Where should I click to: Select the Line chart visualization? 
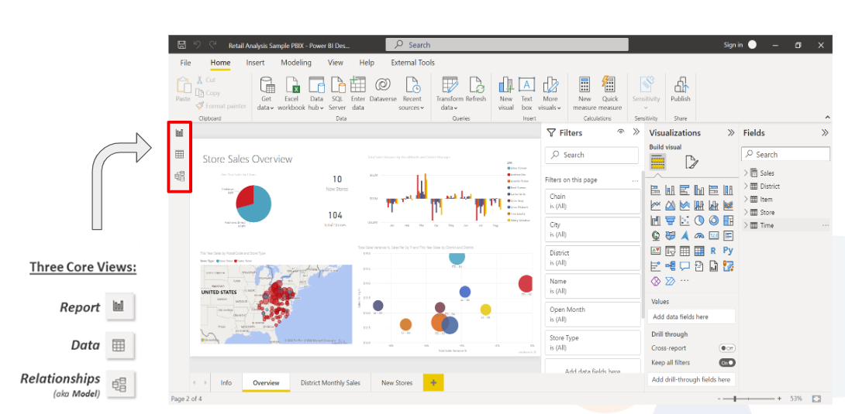point(655,205)
